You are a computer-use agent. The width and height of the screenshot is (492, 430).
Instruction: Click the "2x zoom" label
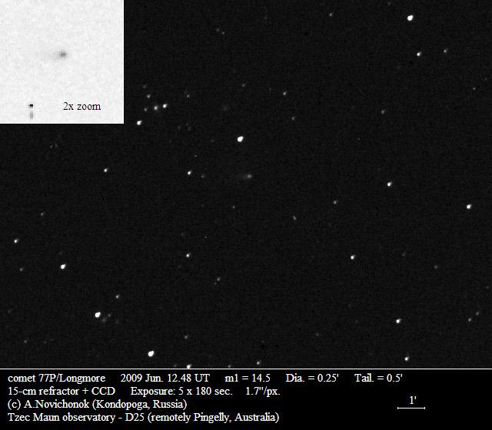tap(81, 107)
